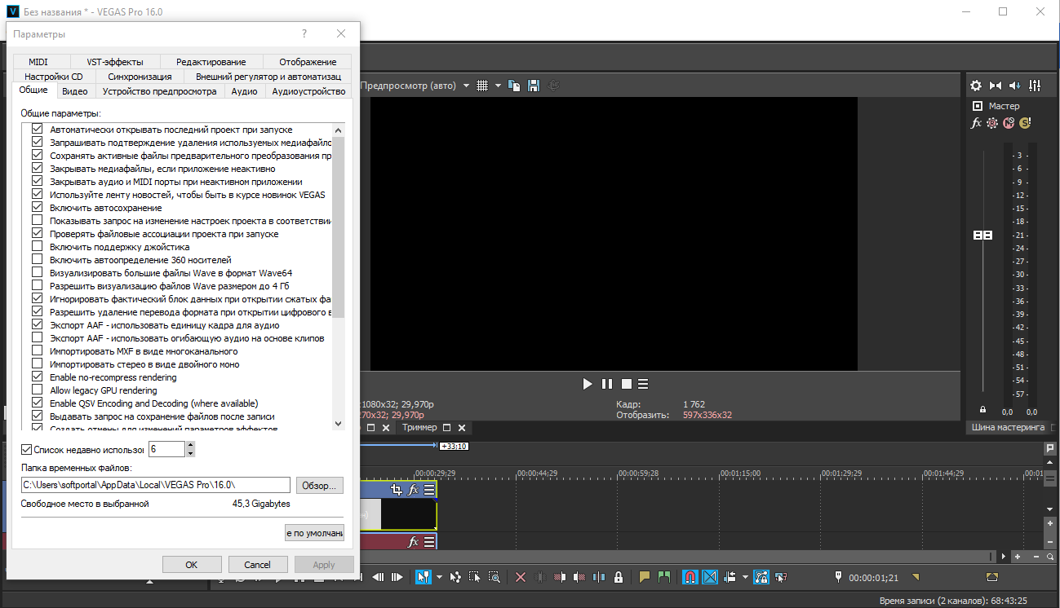Toggle Auto Ripple icon

[x=730, y=577]
